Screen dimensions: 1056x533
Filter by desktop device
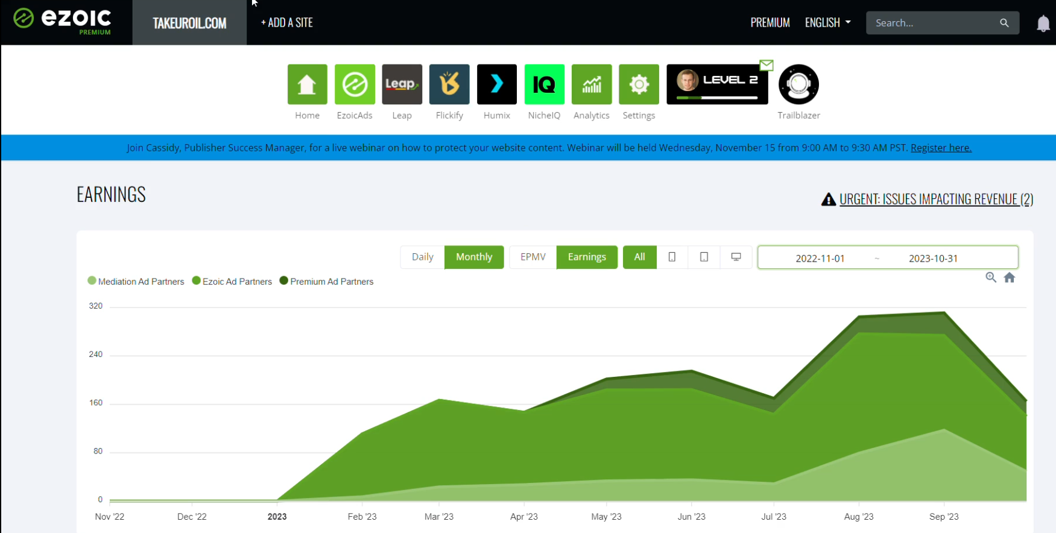coord(736,257)
